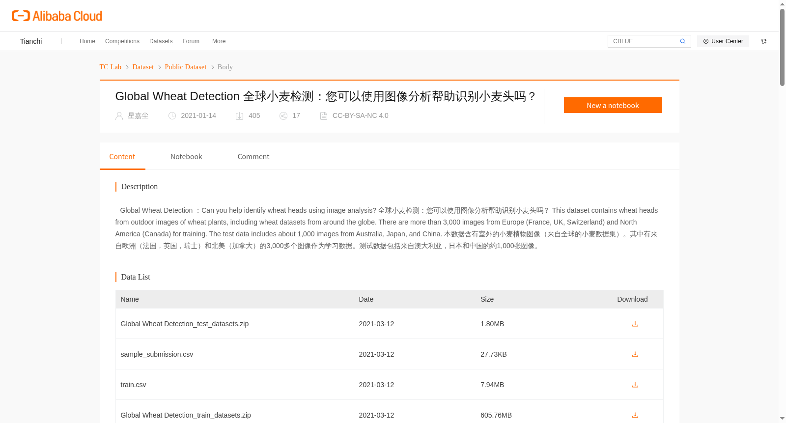The image size is (786, 423).
Task: Go to Public Dataset breadcrumb link
Action: [x=186, y=67]
